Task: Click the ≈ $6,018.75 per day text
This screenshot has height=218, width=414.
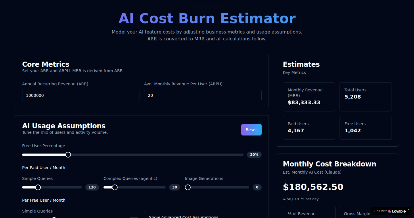Action: pyautogui.click(x=301, y=199)
